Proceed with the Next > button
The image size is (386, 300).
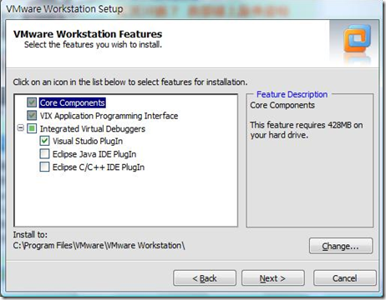(273, 278)
